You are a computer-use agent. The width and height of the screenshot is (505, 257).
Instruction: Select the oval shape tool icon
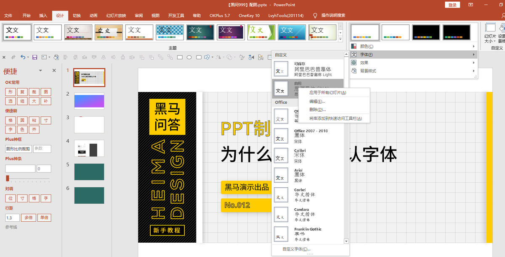point(189,57)
